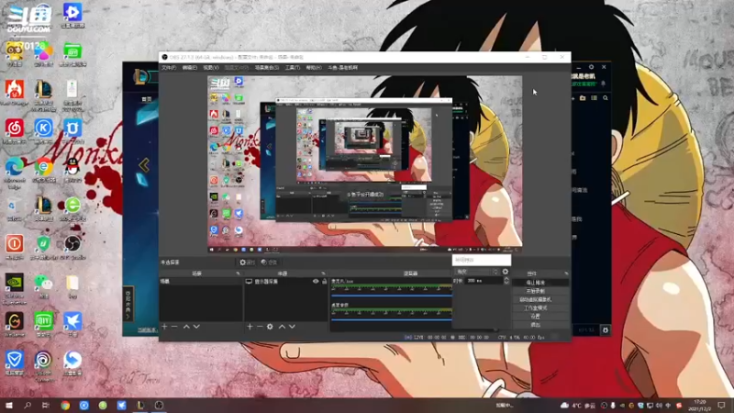Move the source up in the list
The height and width of the screenshot is (413, 734).
(x=282, y=327)
